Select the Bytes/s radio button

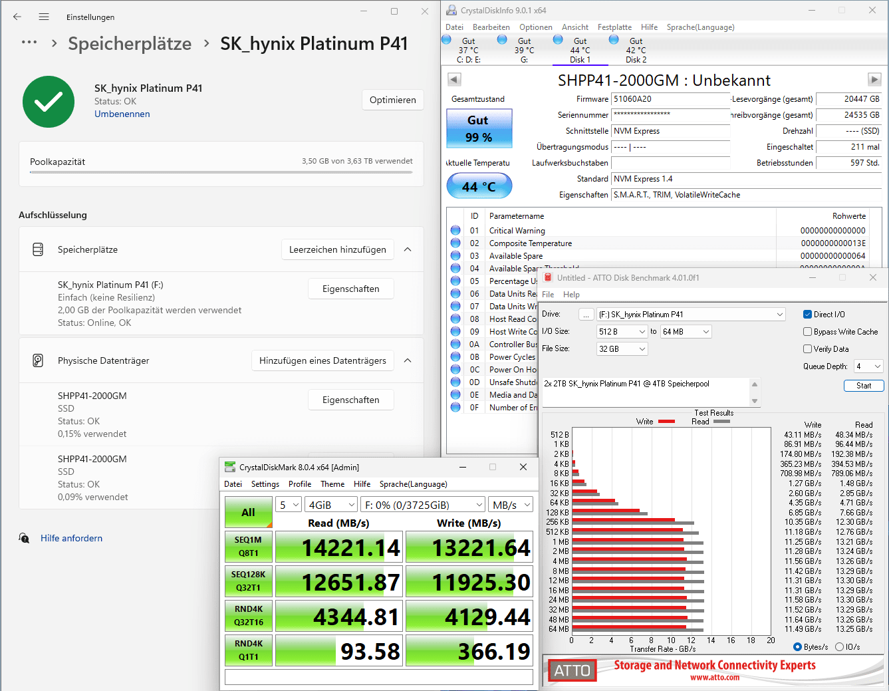tap(797, 647)
